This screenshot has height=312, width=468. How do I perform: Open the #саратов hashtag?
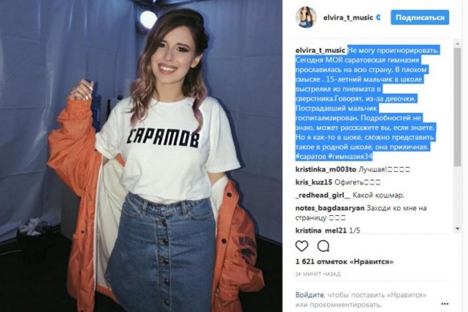311,157
